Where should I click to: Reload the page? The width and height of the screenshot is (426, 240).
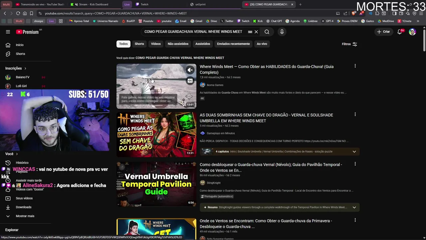tap(18, 13)
